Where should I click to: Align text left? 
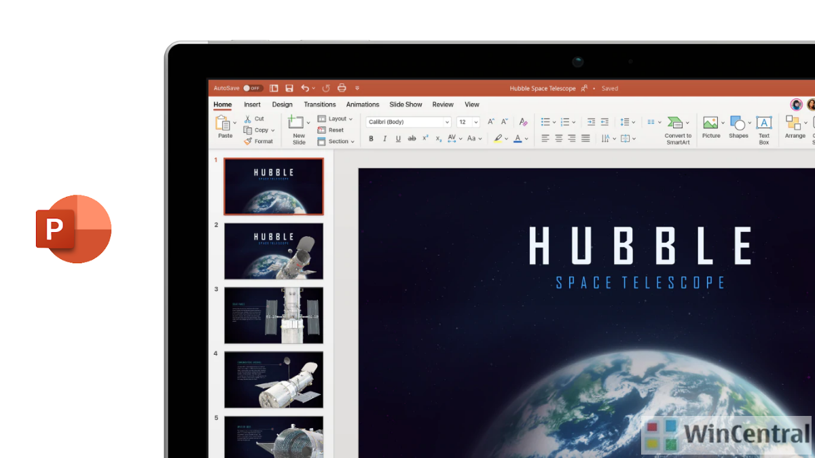point(545,138)
